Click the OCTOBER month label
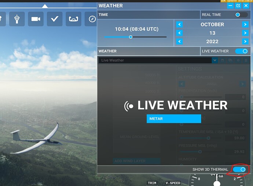Screen dimensions: 253x186 [x=212, y=24]
